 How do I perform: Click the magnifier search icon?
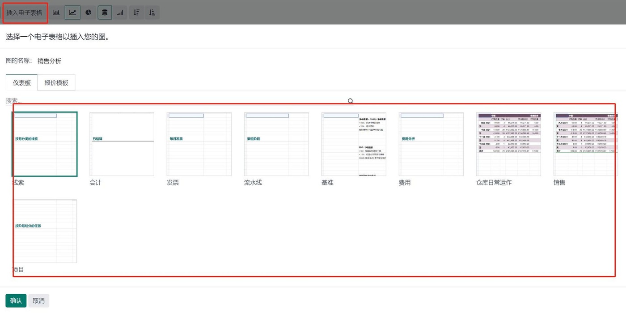351,101
